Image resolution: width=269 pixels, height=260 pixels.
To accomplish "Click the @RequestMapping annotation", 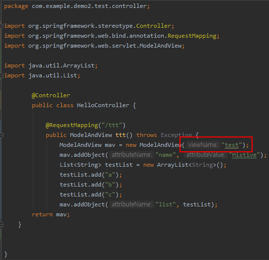I will (x=72, y=126).
